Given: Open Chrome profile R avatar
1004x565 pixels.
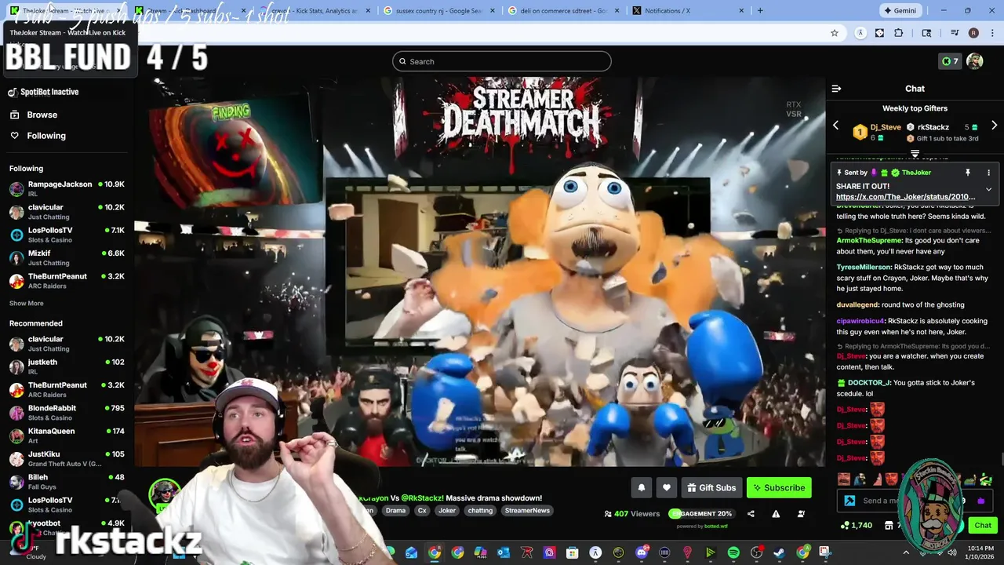Looking at the screenshot, I should click(973, 33).
